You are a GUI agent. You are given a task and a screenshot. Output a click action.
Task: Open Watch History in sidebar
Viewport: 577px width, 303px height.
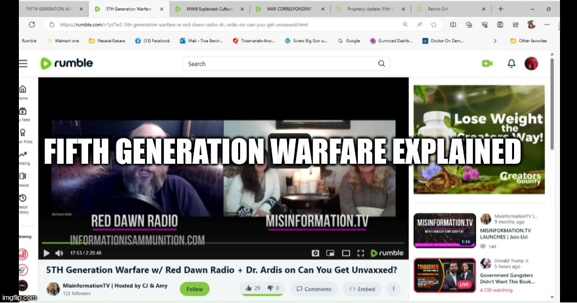pyautogui.click(x=23, y=203)
